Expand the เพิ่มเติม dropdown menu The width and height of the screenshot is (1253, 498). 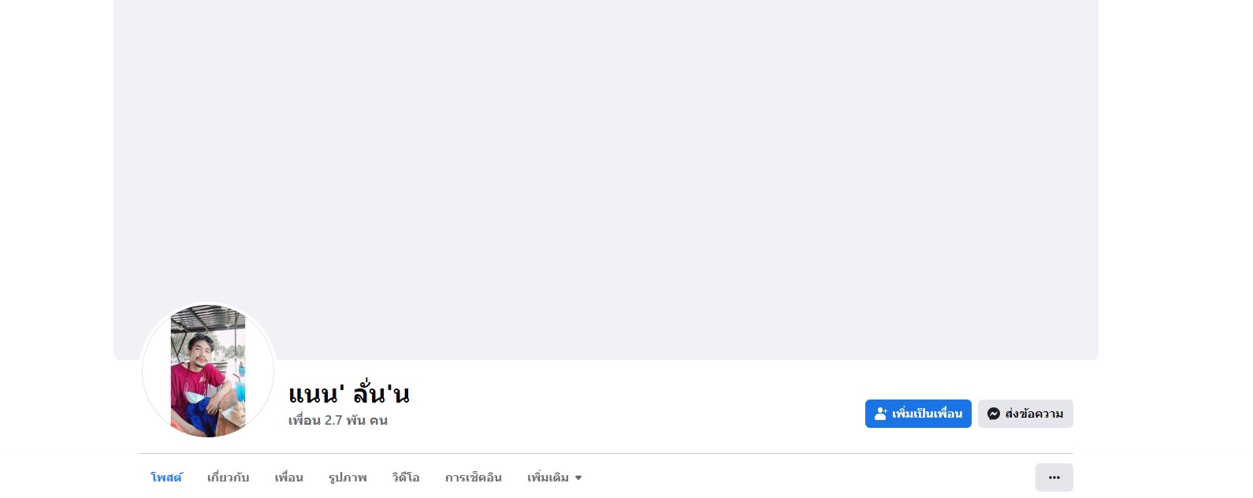click(555, 478)
